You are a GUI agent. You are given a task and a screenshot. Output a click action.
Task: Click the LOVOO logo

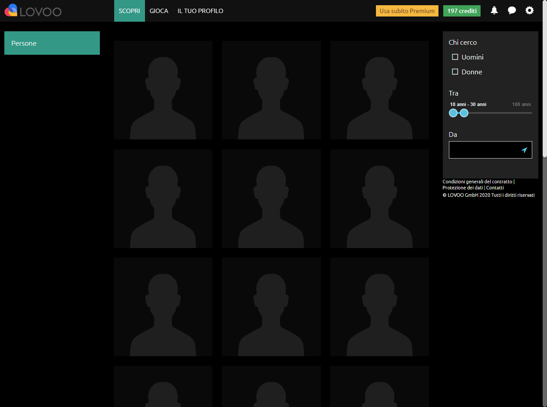pyautogui.click(x=33, y=10)
